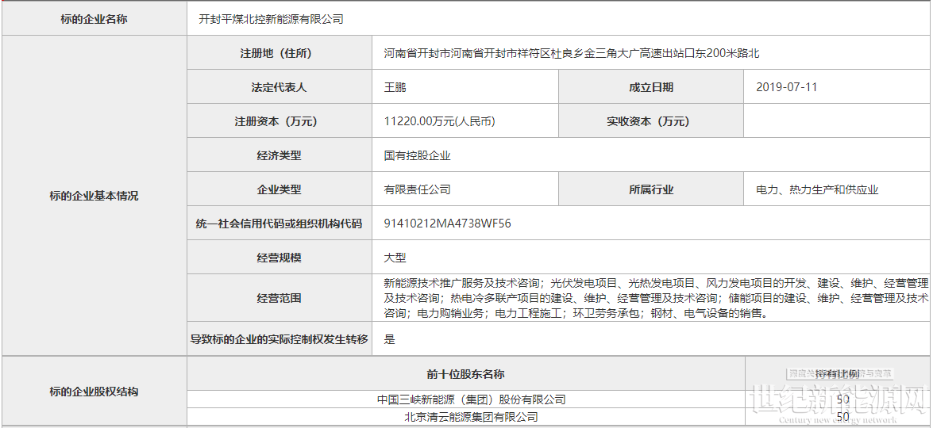This screenshot has width=933, height=428.
Task: Click the value 是 for control transfer
Action: click(390, 339)
